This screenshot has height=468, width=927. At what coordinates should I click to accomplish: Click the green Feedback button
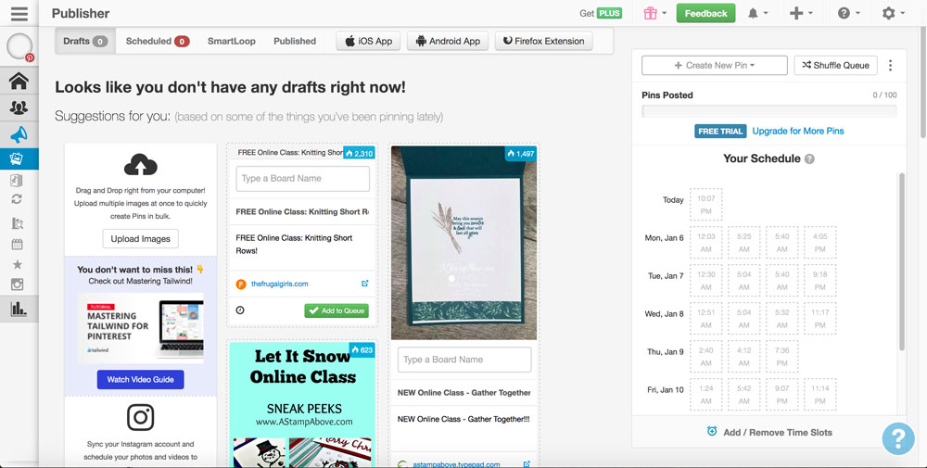(705, 13)
